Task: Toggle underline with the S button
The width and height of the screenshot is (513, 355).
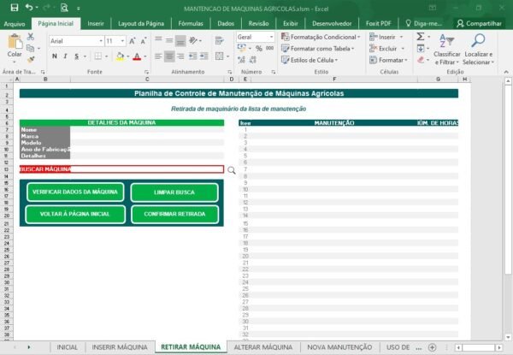Action: 77,56
